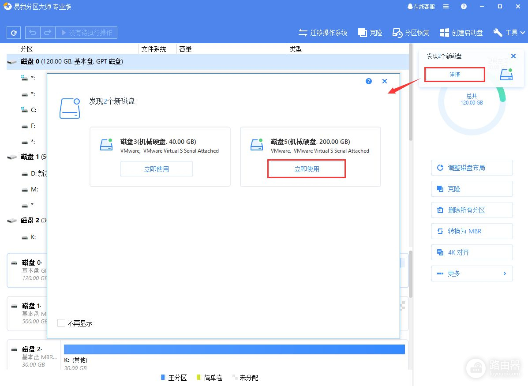Open online support (在线客服)

coord(421,7)
